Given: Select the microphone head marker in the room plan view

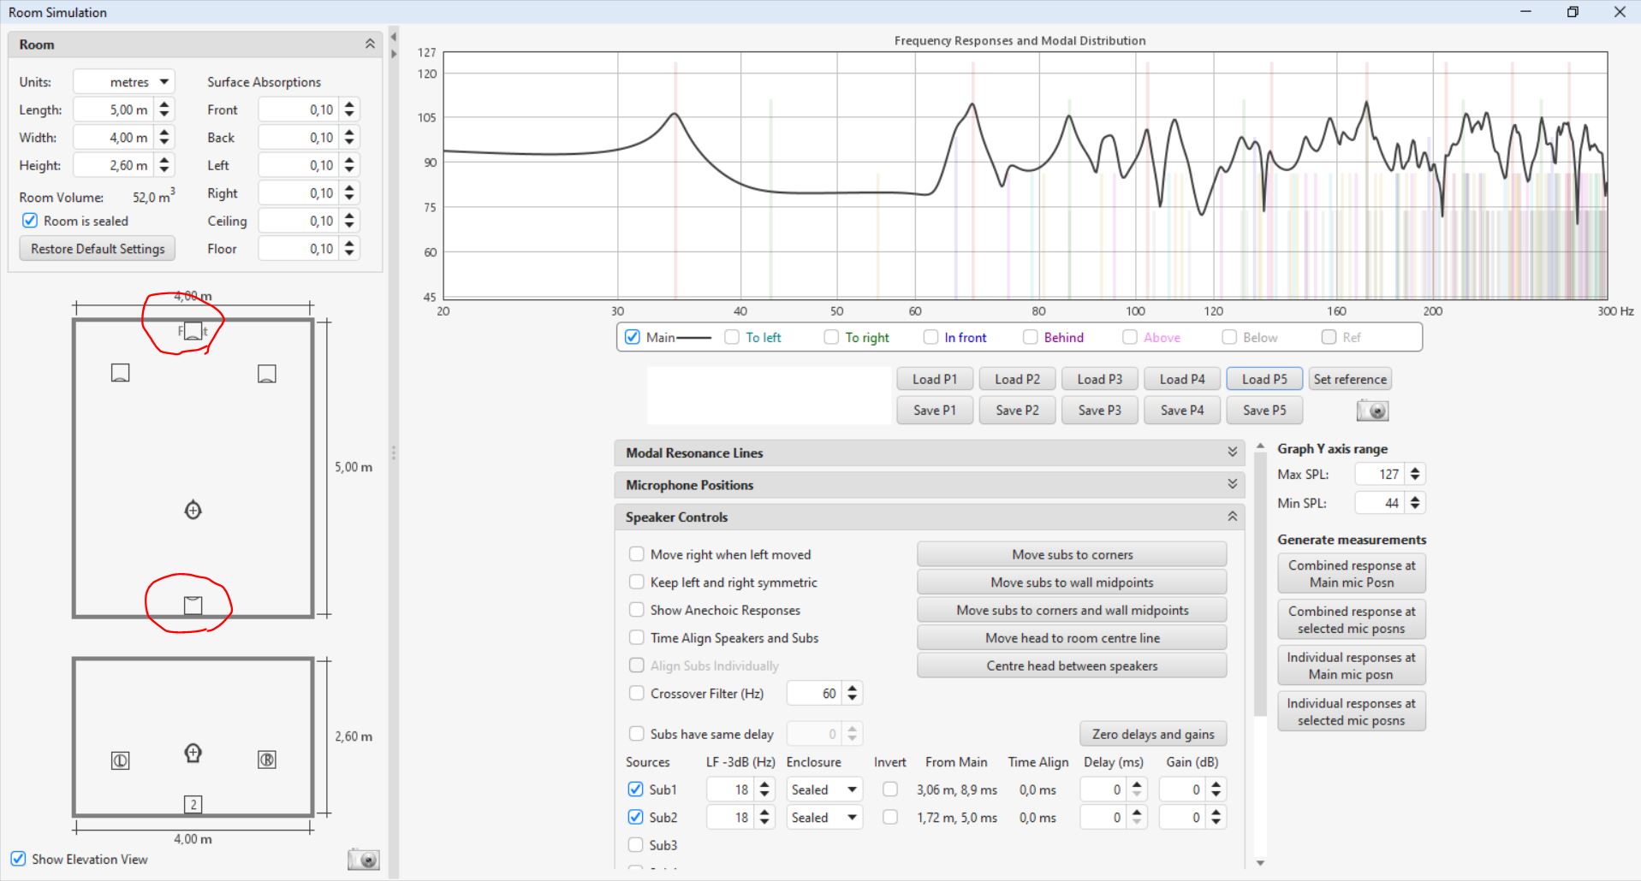Looking at the screenshot, I should coord(193,511).
